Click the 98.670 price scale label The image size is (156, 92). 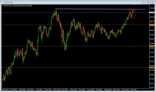[152, 30]
